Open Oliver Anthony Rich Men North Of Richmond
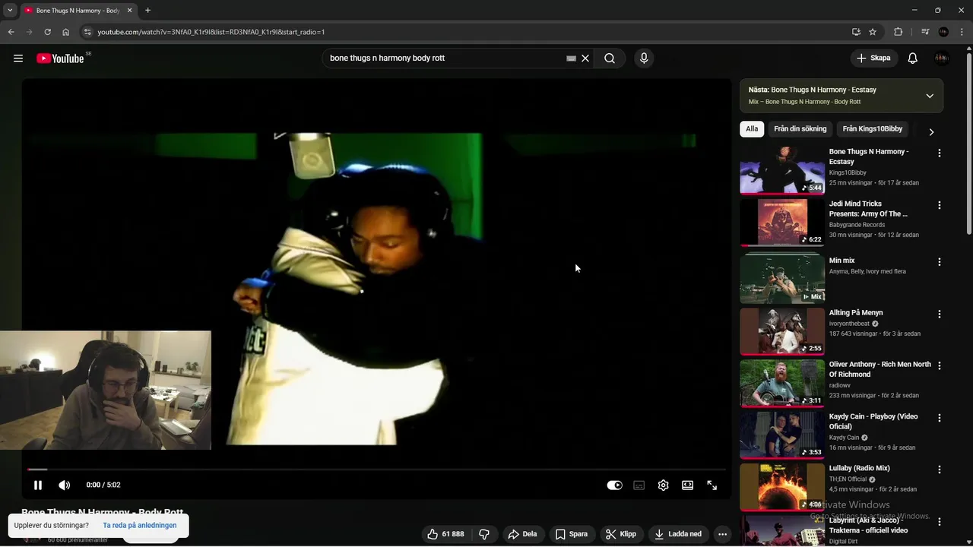The width and height of the screenshot is (973, 547). pos(880,369)
